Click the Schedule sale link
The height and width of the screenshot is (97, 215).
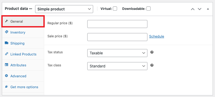click(156, 37)
